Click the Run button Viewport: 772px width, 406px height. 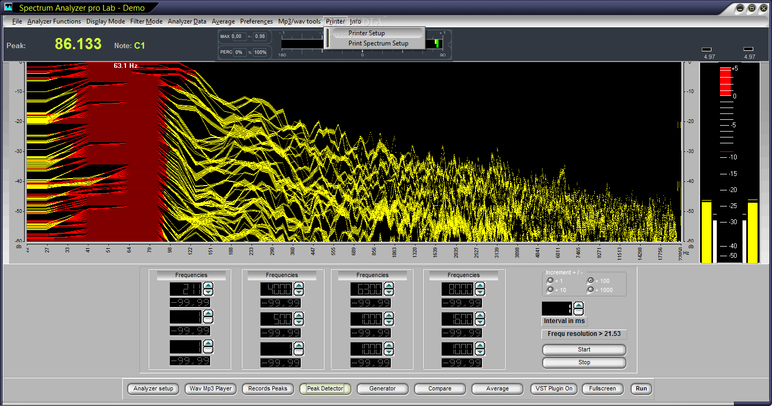point(641,389)
